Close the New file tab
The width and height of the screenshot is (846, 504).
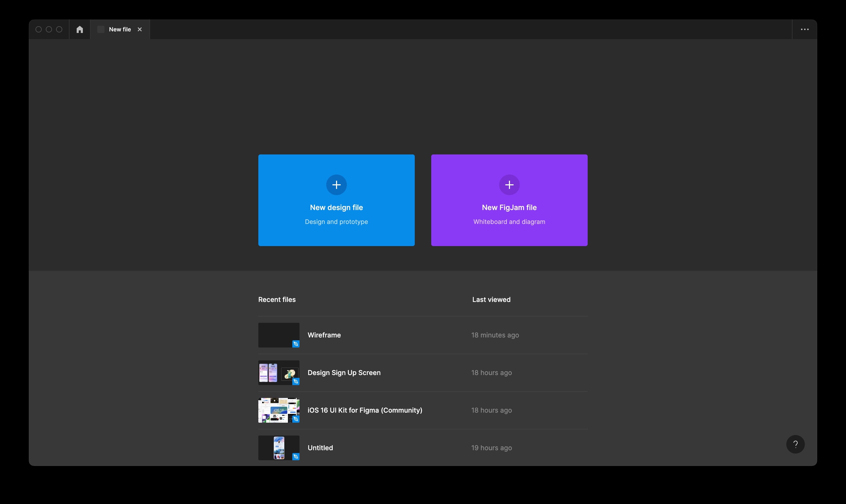(139, 30)
